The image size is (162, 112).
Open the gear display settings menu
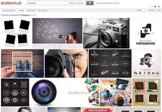159,6
